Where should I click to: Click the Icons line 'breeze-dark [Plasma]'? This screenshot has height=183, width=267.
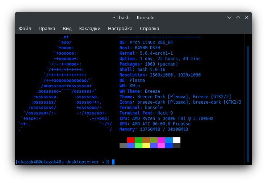point(164,102)
